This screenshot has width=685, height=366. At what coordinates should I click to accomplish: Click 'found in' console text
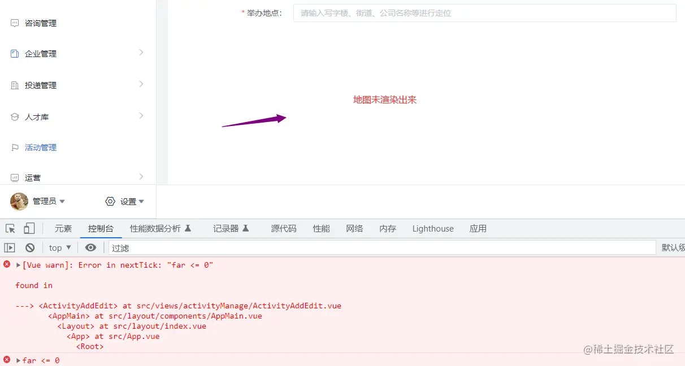coord(34,285)
